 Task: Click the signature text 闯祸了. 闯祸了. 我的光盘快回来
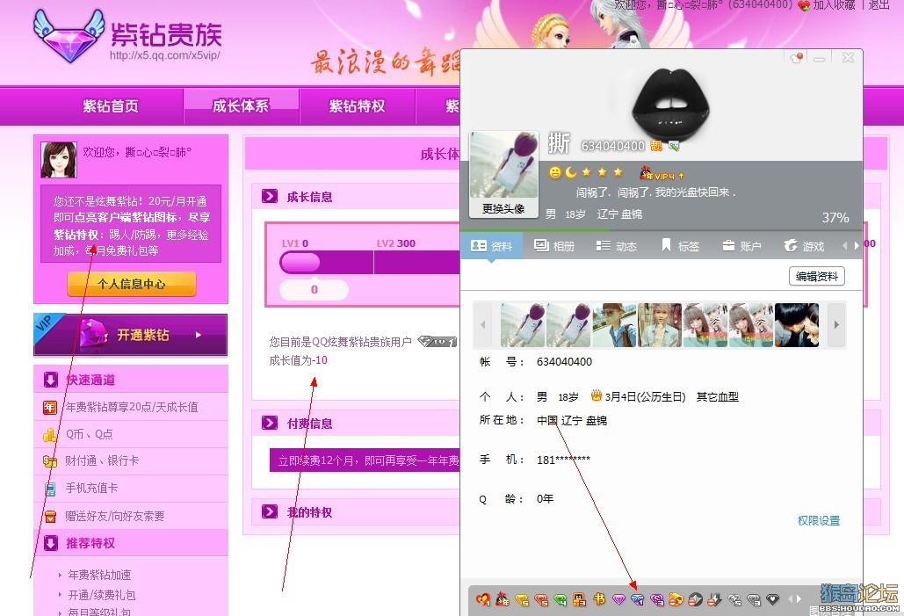pyautogui.click(x=655, y=192)
